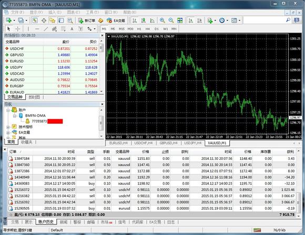Image resolution: width=305 pixels, height=235 pixels.
Task: Open the new chart dropdown arrow
Action: pos(14,21)
